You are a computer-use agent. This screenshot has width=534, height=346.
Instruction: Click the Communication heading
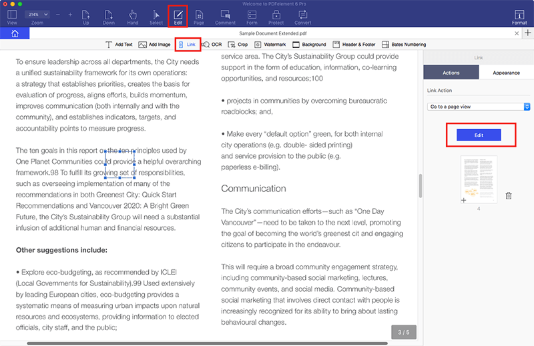254,189
